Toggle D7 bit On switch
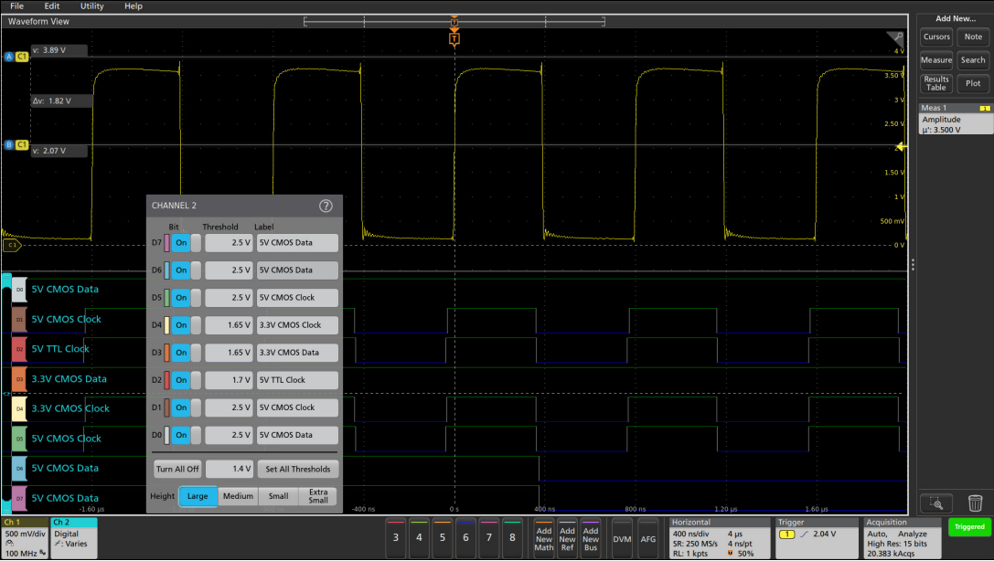The image size is (994, 561). (x=187, y=243)
